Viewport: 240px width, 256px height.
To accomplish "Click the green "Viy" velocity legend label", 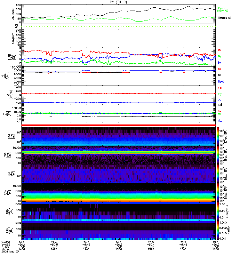I will point(220,94).
